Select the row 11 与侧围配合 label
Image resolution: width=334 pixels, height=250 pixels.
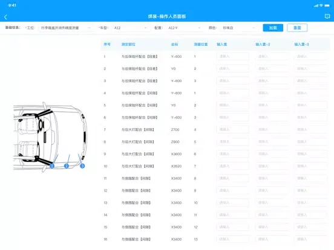coord(136,178)
